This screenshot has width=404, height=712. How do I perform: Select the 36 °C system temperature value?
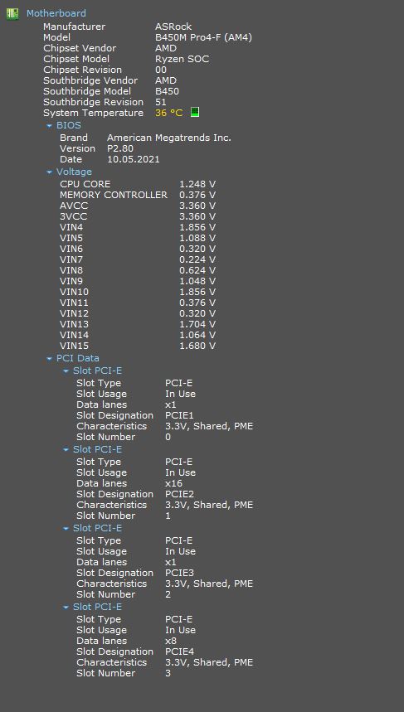coord(168,113)
